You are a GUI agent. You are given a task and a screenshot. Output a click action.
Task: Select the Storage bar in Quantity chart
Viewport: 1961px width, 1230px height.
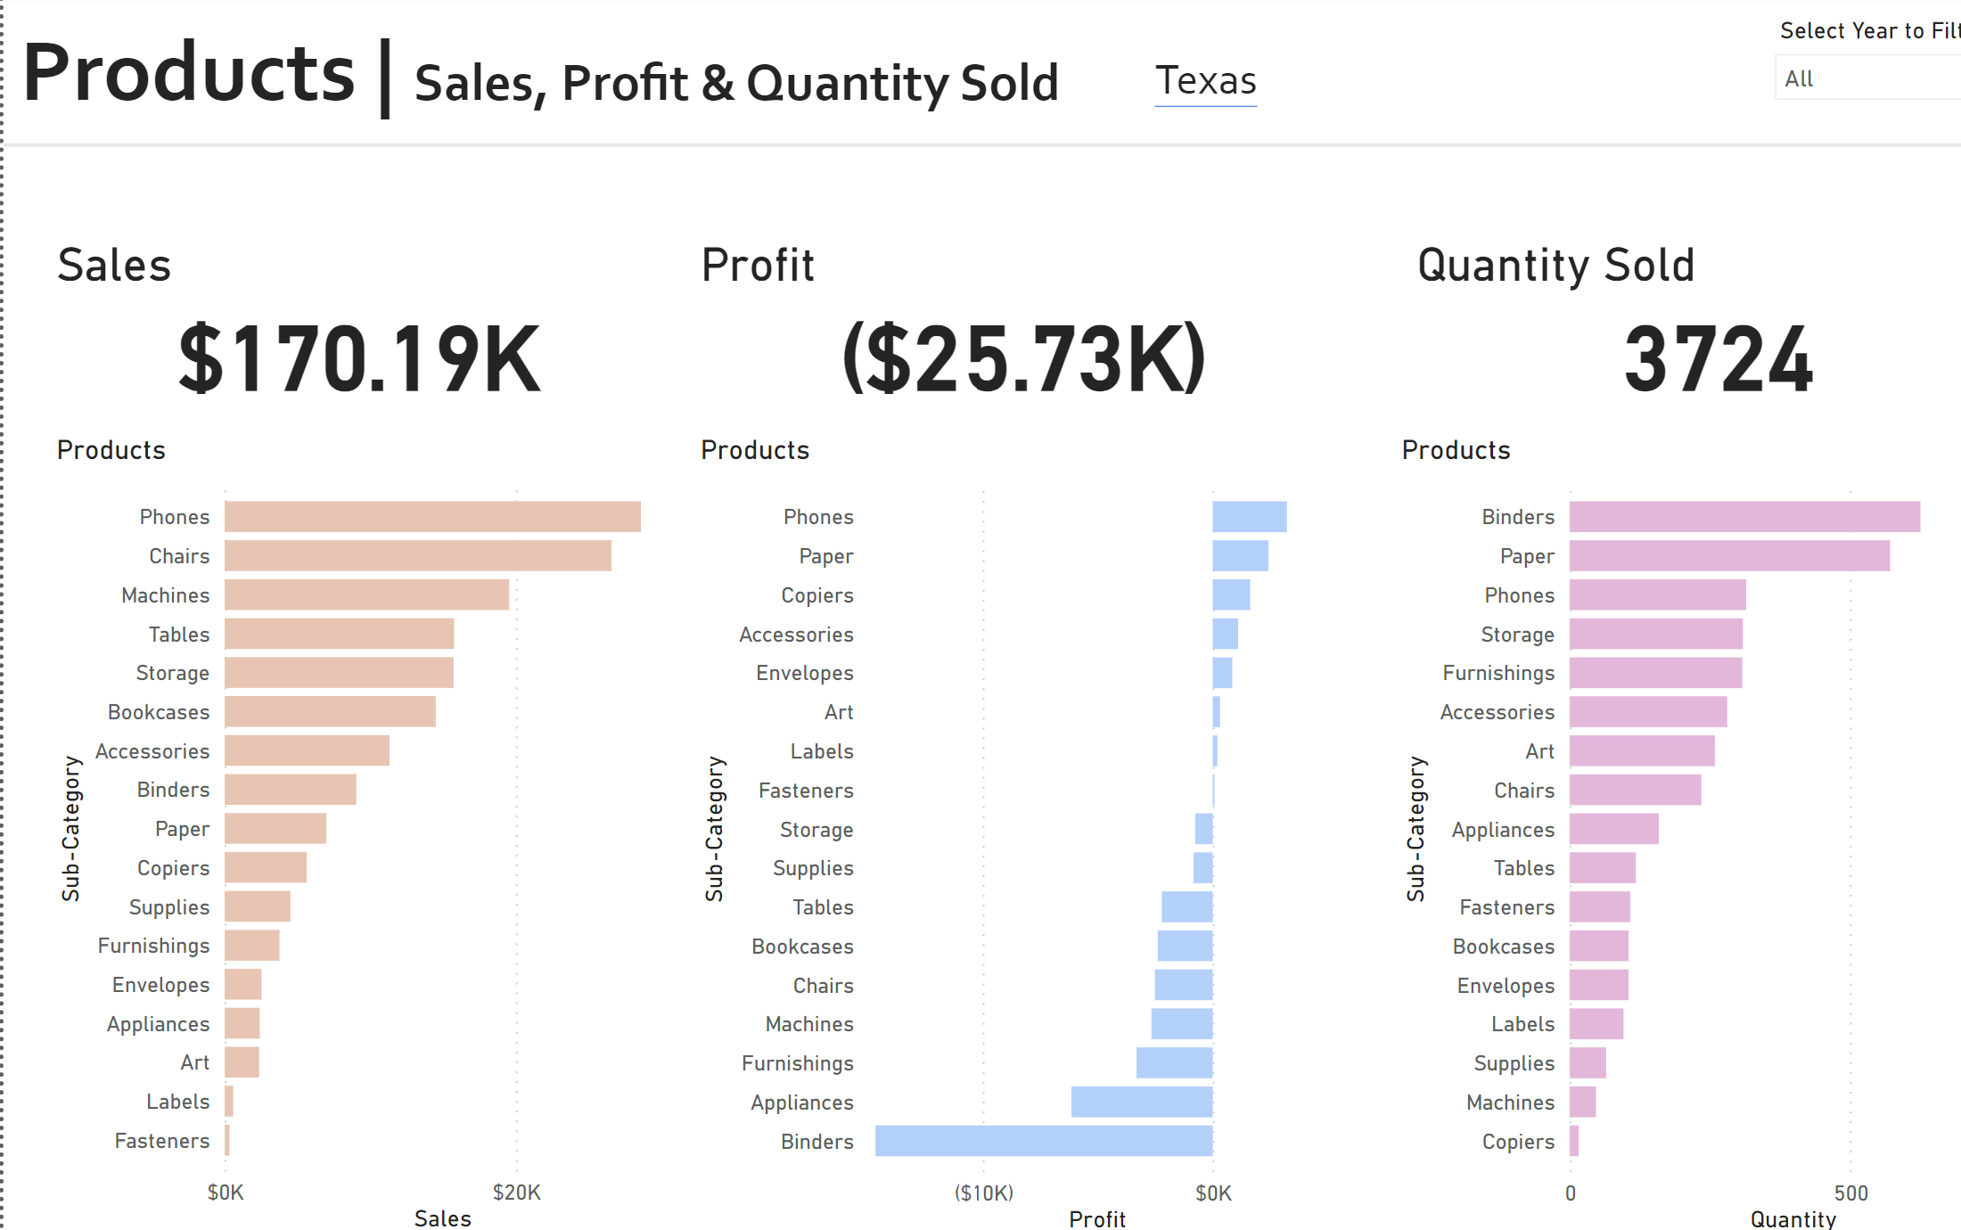[1655, 634]
